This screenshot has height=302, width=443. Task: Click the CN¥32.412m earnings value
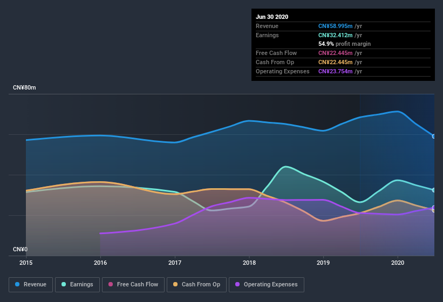point(336,35)
